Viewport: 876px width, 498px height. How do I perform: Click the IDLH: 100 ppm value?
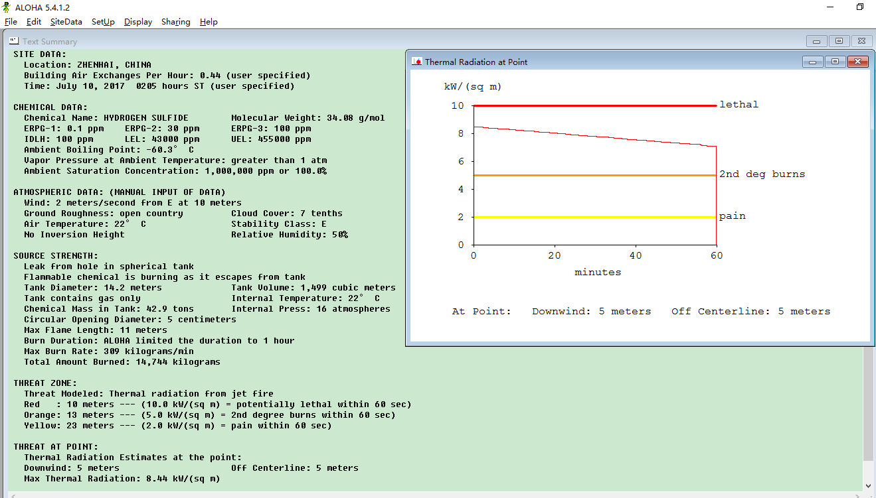click(58, 139)
